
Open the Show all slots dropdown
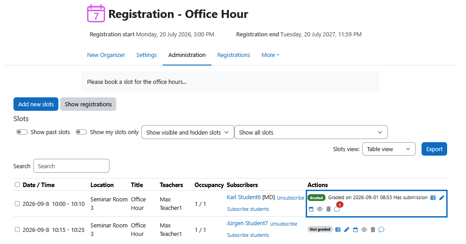(311, 132)
